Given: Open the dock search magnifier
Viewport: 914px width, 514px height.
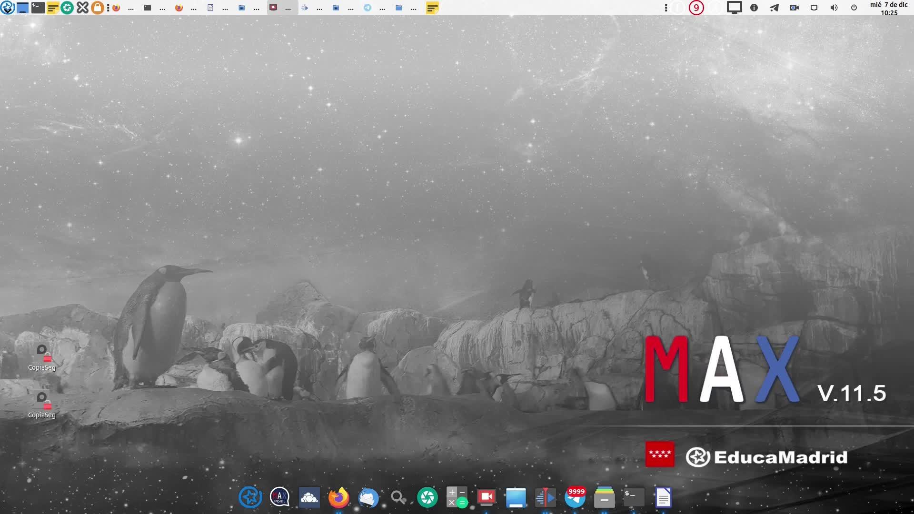Looking at the screenshot, I should click(x=398, y=498).
